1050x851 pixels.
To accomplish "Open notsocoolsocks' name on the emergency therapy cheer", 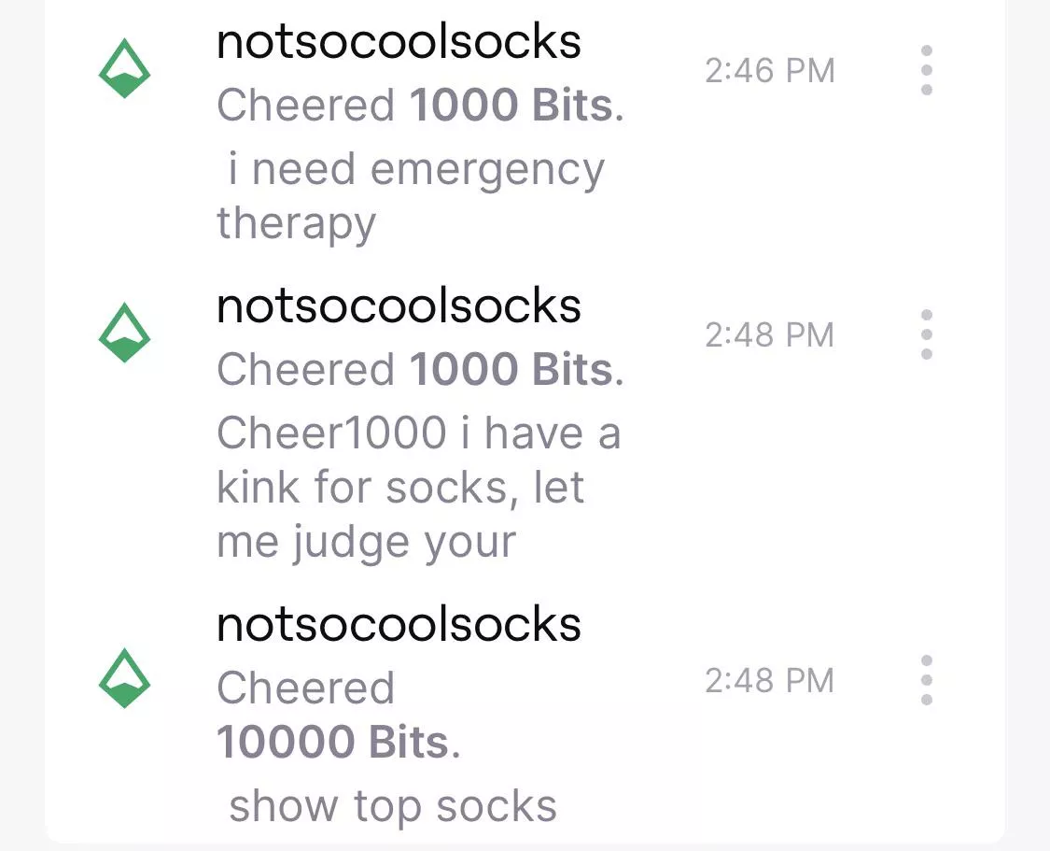I will pos(399,42).
